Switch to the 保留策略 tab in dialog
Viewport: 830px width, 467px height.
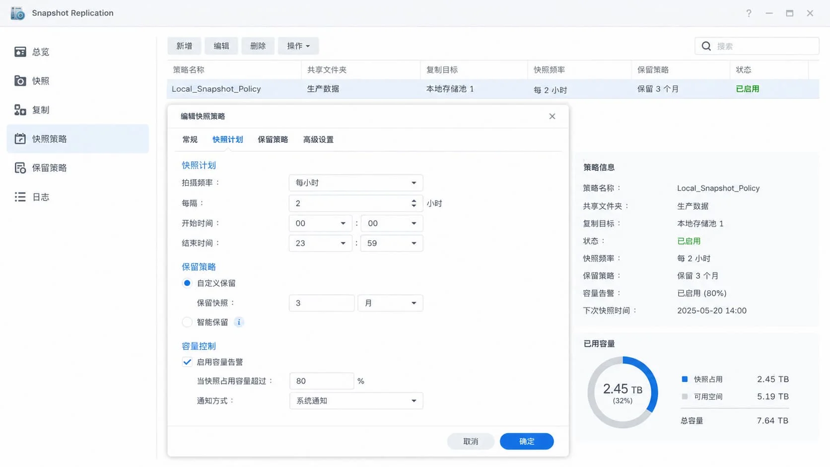pyautogui.click(x=273, y=139)
